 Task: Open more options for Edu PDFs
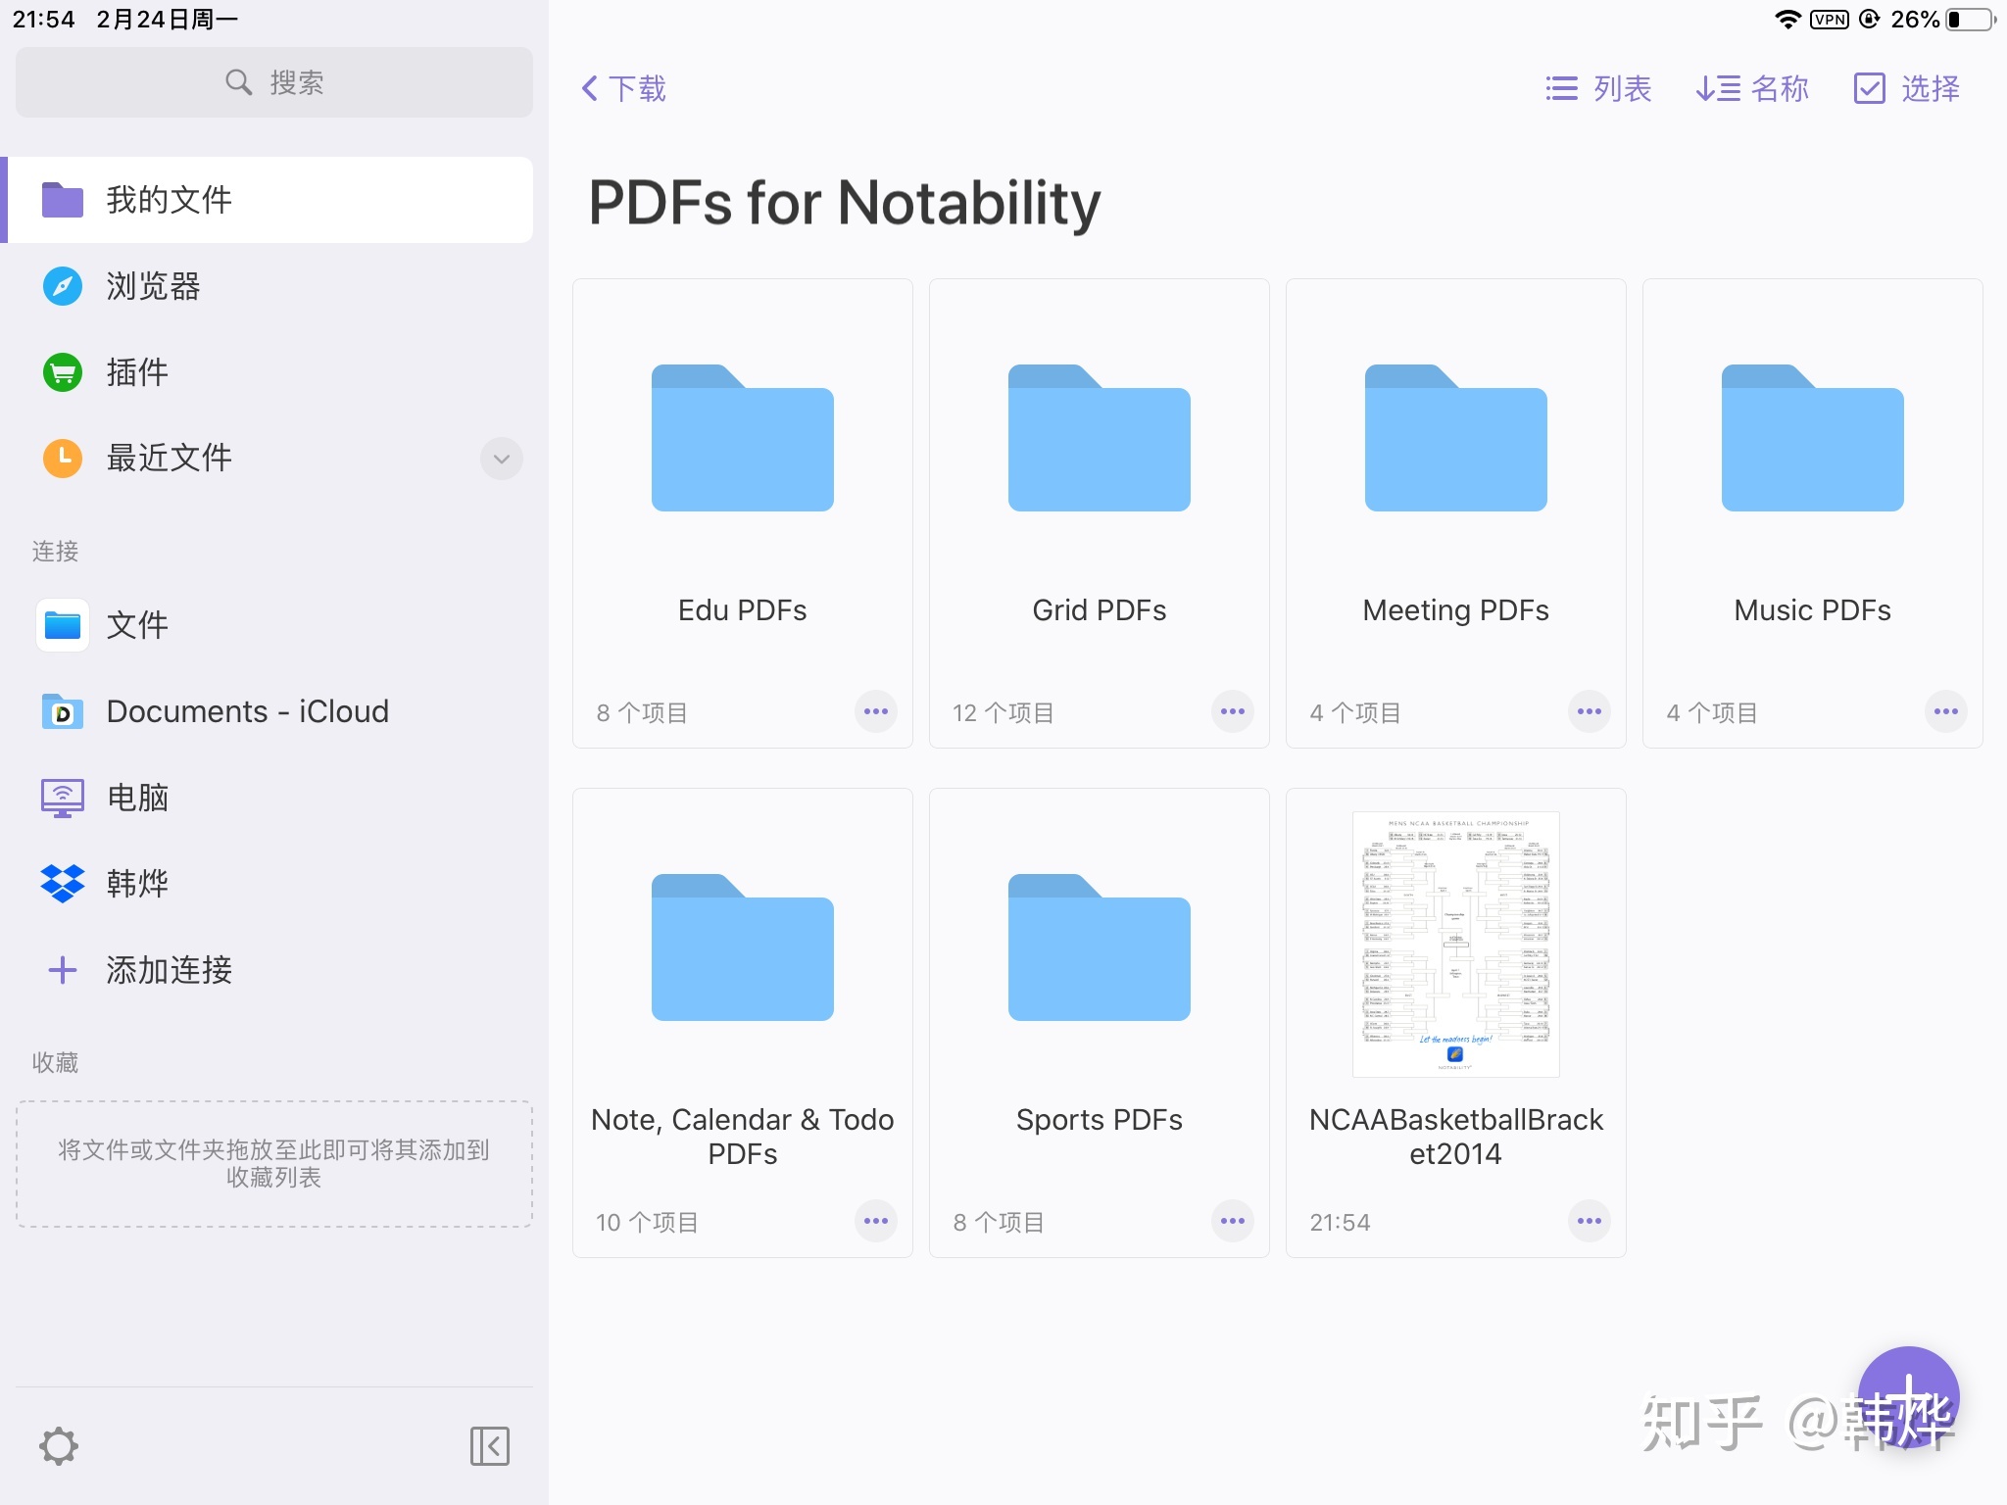[x=876, y=711]
